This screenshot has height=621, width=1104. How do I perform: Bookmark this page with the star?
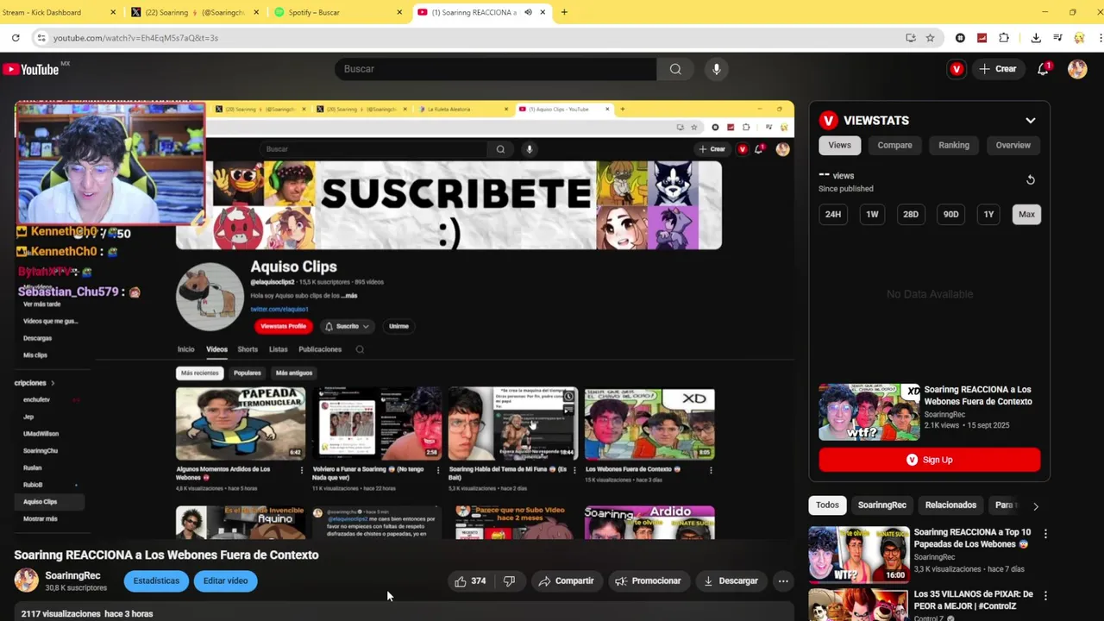coord(930,38)
